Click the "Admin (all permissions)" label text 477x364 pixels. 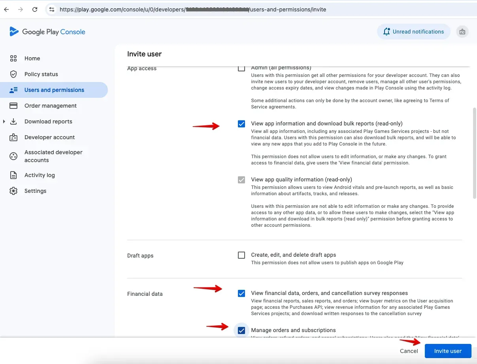281,68
